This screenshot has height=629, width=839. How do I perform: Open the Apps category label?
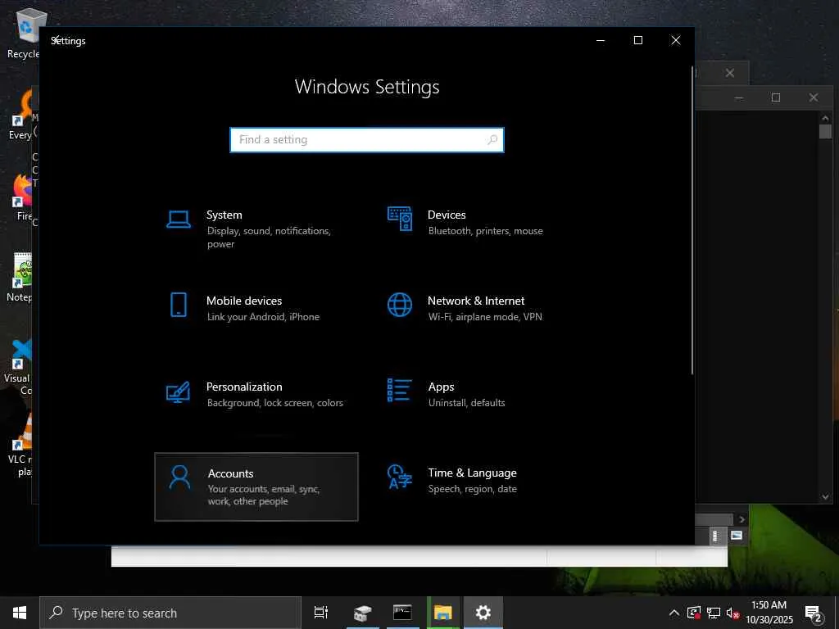[441, 387]
